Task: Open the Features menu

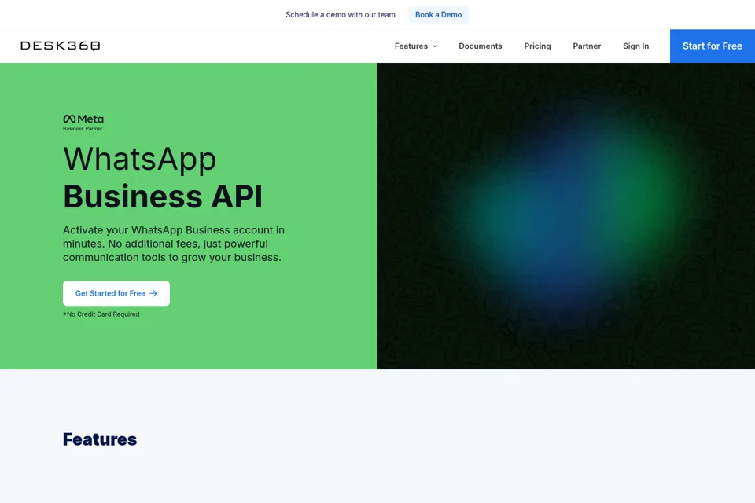Action: pos(415,46)
